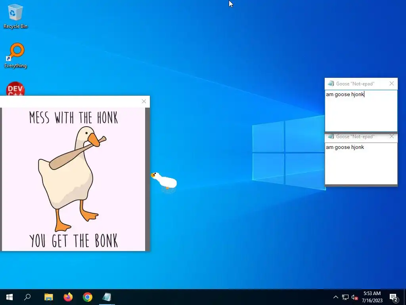The width and height of the screenshot is (406, 305).
Task: Click "YOU GET THE BONK" meme caption
Action: point(73,241)
